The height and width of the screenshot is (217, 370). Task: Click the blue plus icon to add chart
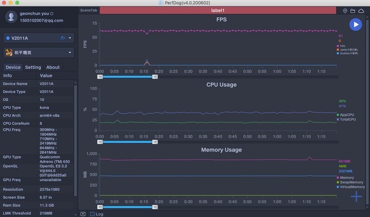coord(356,196)
